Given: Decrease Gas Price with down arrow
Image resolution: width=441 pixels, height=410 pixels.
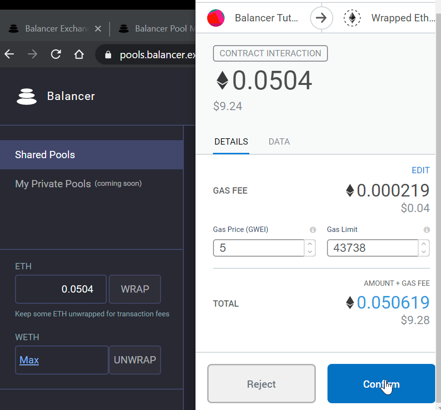Looking at the screenshot, I should tap(310, 252).
